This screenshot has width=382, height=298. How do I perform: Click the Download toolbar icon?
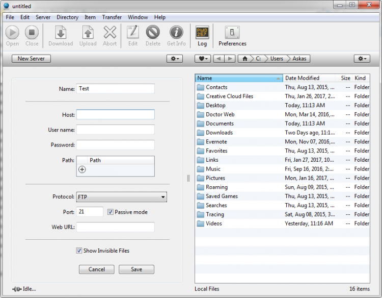61,33
